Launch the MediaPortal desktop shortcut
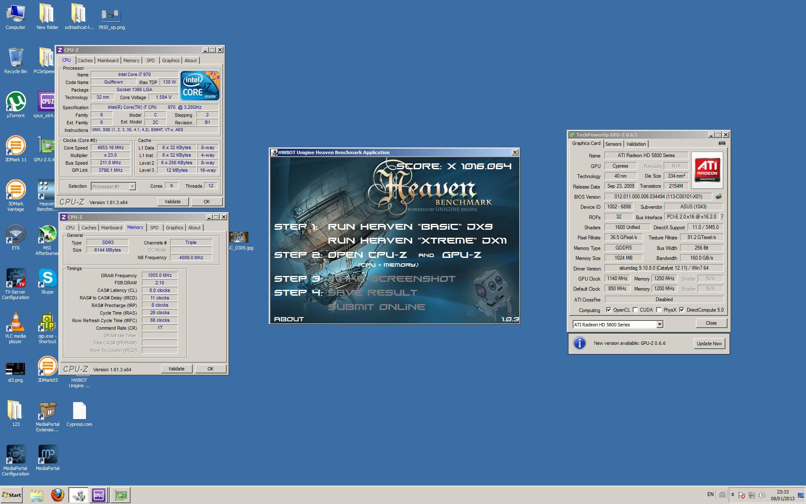The image size is (806, 504). (x=47, y=458)
